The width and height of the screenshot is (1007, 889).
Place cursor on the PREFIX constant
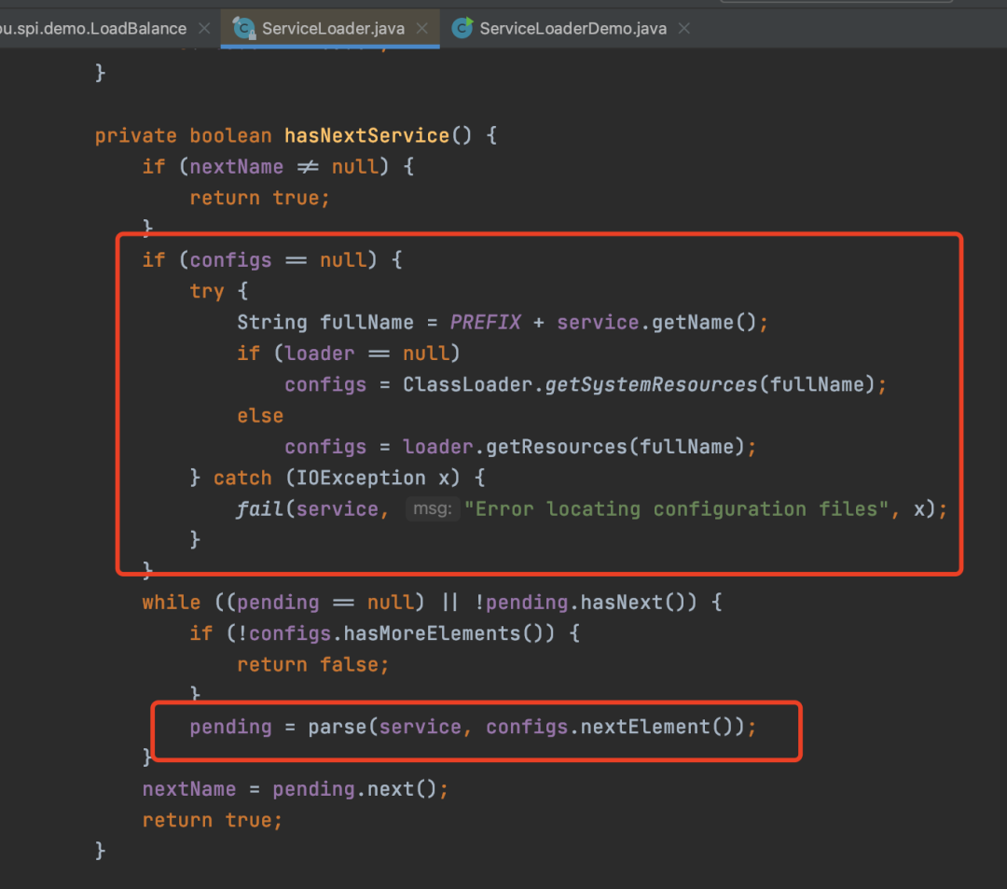pos(486,322)
